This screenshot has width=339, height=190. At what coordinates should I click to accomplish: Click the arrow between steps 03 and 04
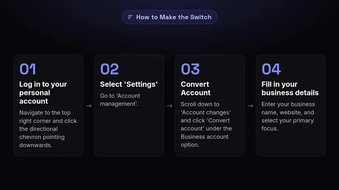tap(250, 106)
